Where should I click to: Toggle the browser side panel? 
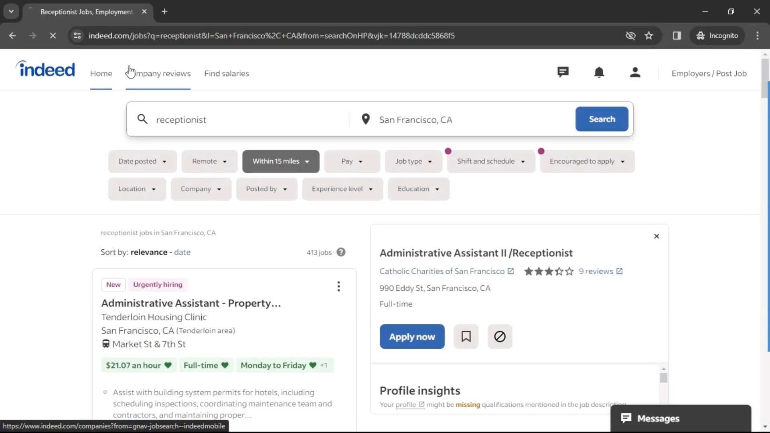pos(677,36)
